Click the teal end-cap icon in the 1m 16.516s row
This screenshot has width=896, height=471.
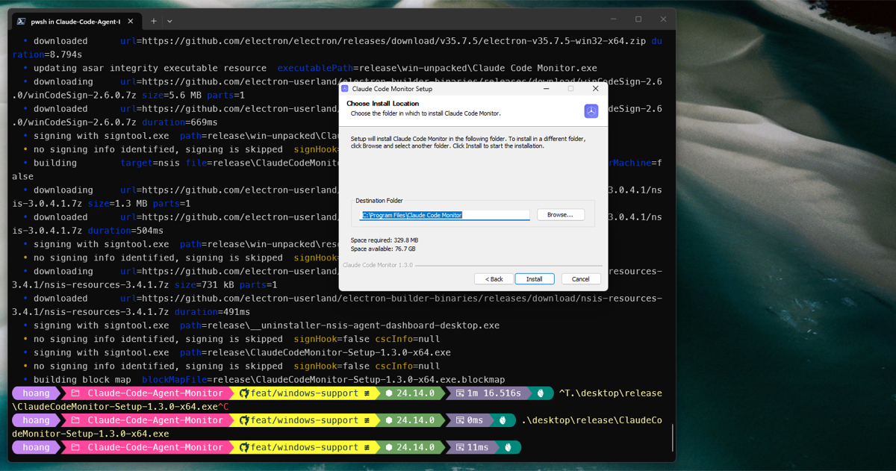click(x=541, y=393)
